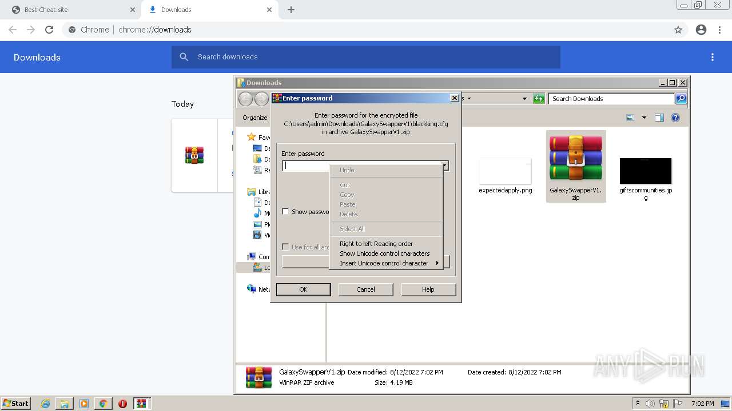Click Explorer's refresh button

(539, 99)
